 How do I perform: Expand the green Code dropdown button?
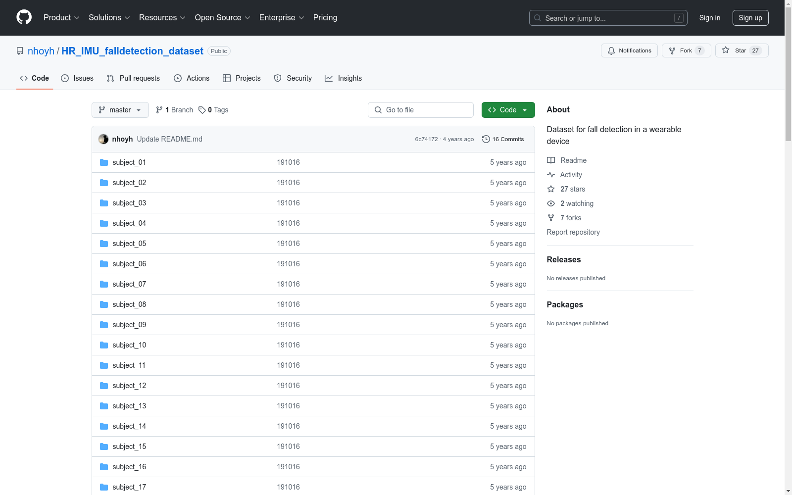508,110
